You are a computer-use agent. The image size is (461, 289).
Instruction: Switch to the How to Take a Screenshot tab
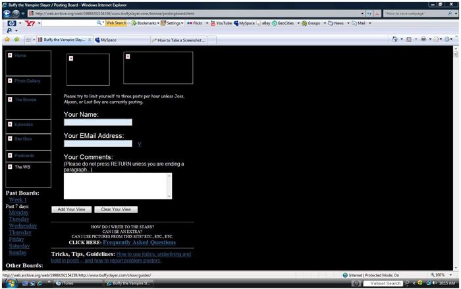178,40
